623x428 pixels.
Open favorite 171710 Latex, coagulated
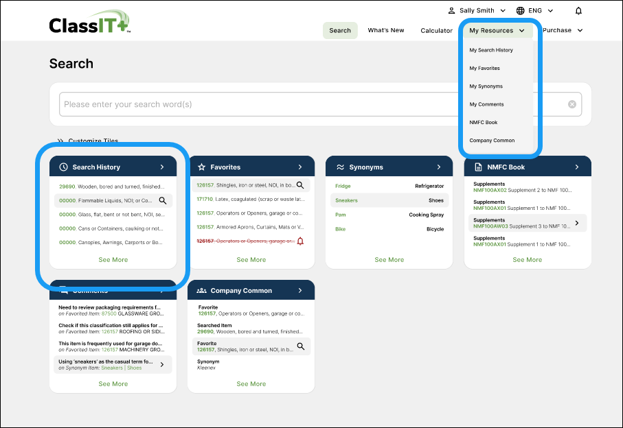251,199
